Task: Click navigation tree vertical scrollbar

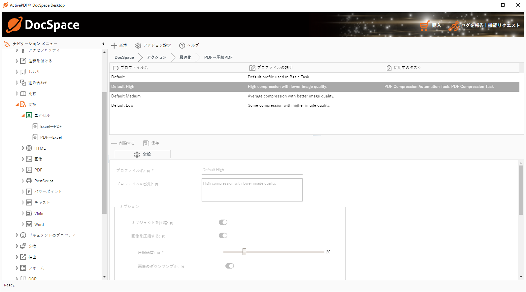Action: (104, 153)
